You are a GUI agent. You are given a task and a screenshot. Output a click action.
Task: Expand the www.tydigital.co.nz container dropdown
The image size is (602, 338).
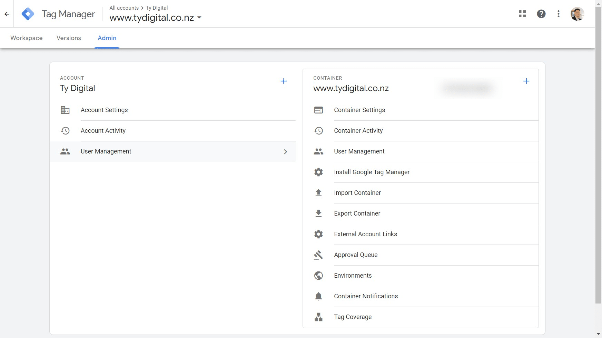pyautogui.click(x=199, y=18)
